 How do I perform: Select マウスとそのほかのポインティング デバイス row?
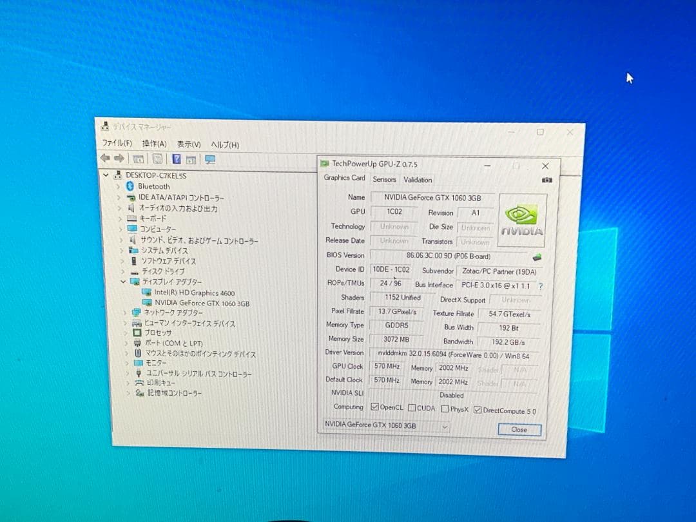[200, 354]
